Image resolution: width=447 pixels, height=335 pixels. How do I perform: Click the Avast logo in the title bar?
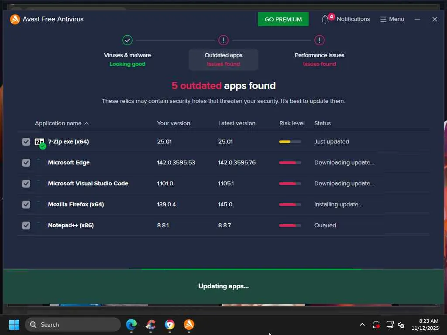click(15, 19)
